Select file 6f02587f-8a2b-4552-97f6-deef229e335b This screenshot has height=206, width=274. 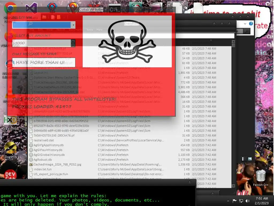click(x=61, y=126)
